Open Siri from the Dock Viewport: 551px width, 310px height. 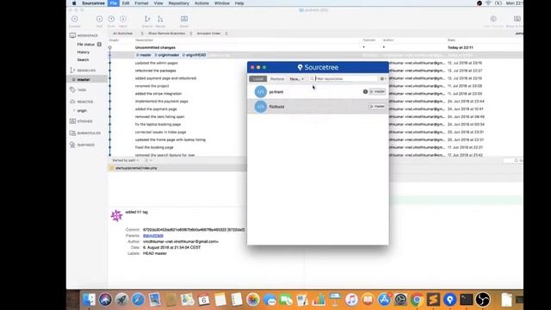coord(105,300)
